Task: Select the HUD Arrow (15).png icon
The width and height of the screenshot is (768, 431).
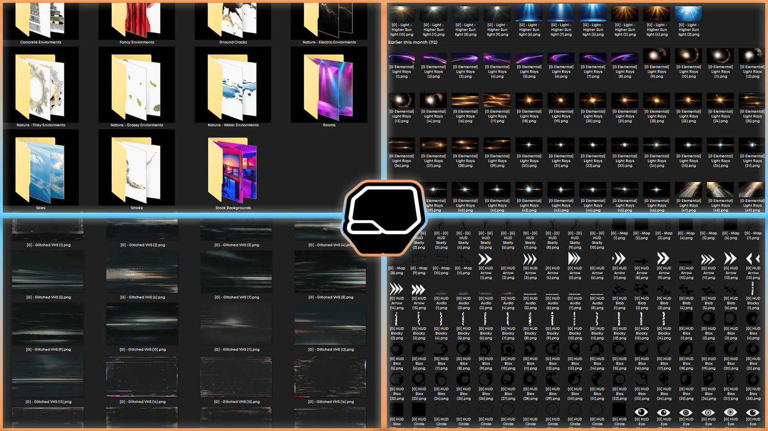Action: point(419,289)
